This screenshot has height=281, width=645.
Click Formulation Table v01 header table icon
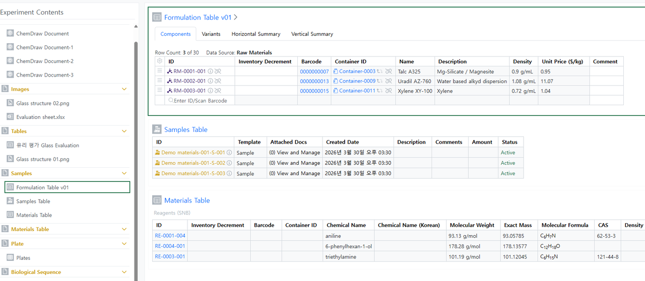click(157, 18)
